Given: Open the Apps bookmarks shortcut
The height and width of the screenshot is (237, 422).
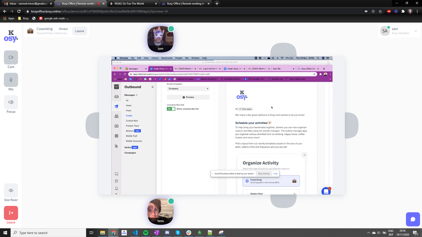Looking at the screenshot, I should point(8,18).
